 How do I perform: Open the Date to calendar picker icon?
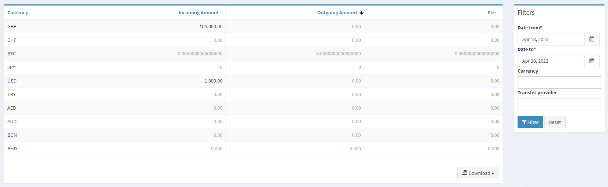pyautogui.click(x=591, y=61)
